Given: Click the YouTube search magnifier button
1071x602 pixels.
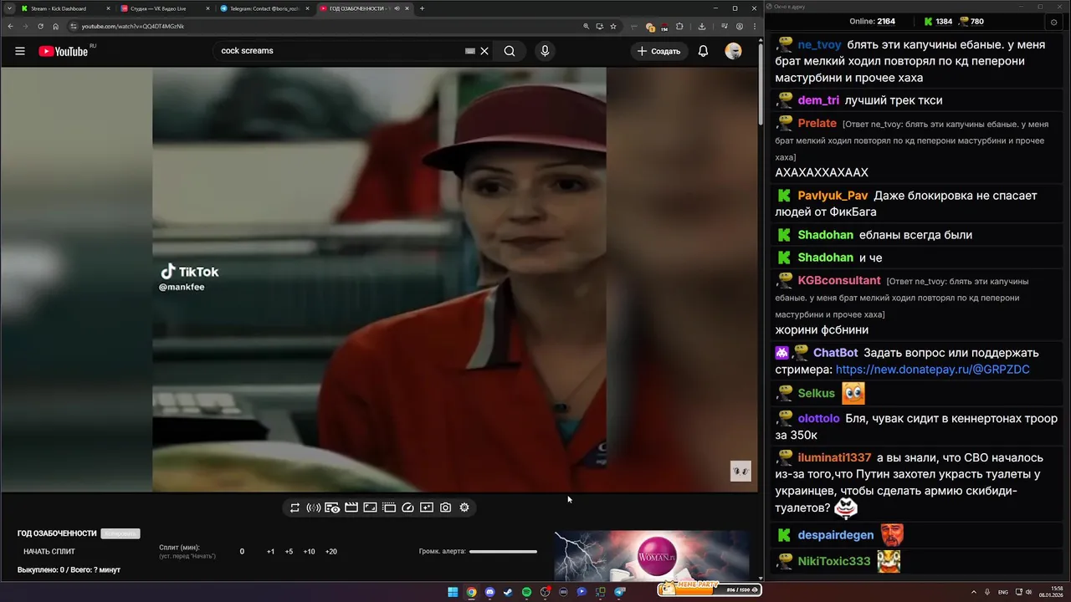Looking at the screenshot, I should click(x=510, y=51).
